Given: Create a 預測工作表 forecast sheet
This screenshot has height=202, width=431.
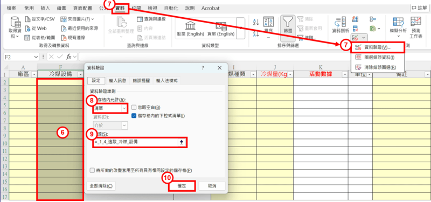Looking at the screenshot, I should pos(416,27).
